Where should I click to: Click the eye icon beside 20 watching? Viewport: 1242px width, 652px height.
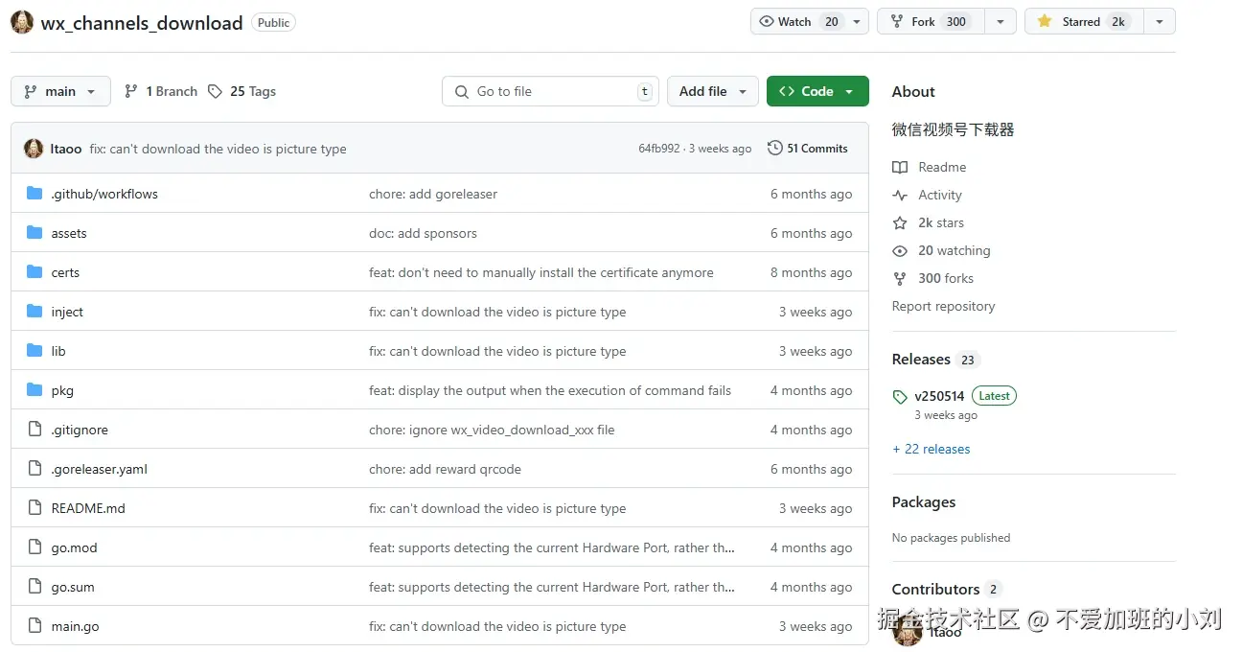(899, 250)
